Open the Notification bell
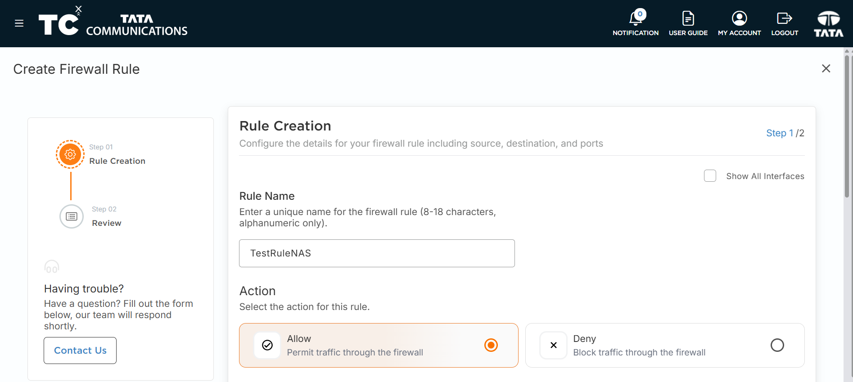Screen dimensions: 853x382 click(635, 18)
